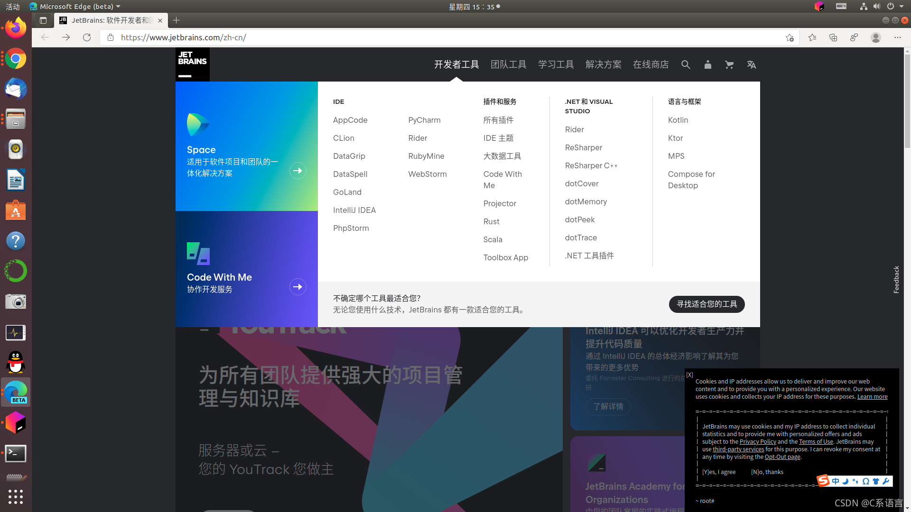Select Yes I agree button in cookie dialog

(x=718, y=472)
